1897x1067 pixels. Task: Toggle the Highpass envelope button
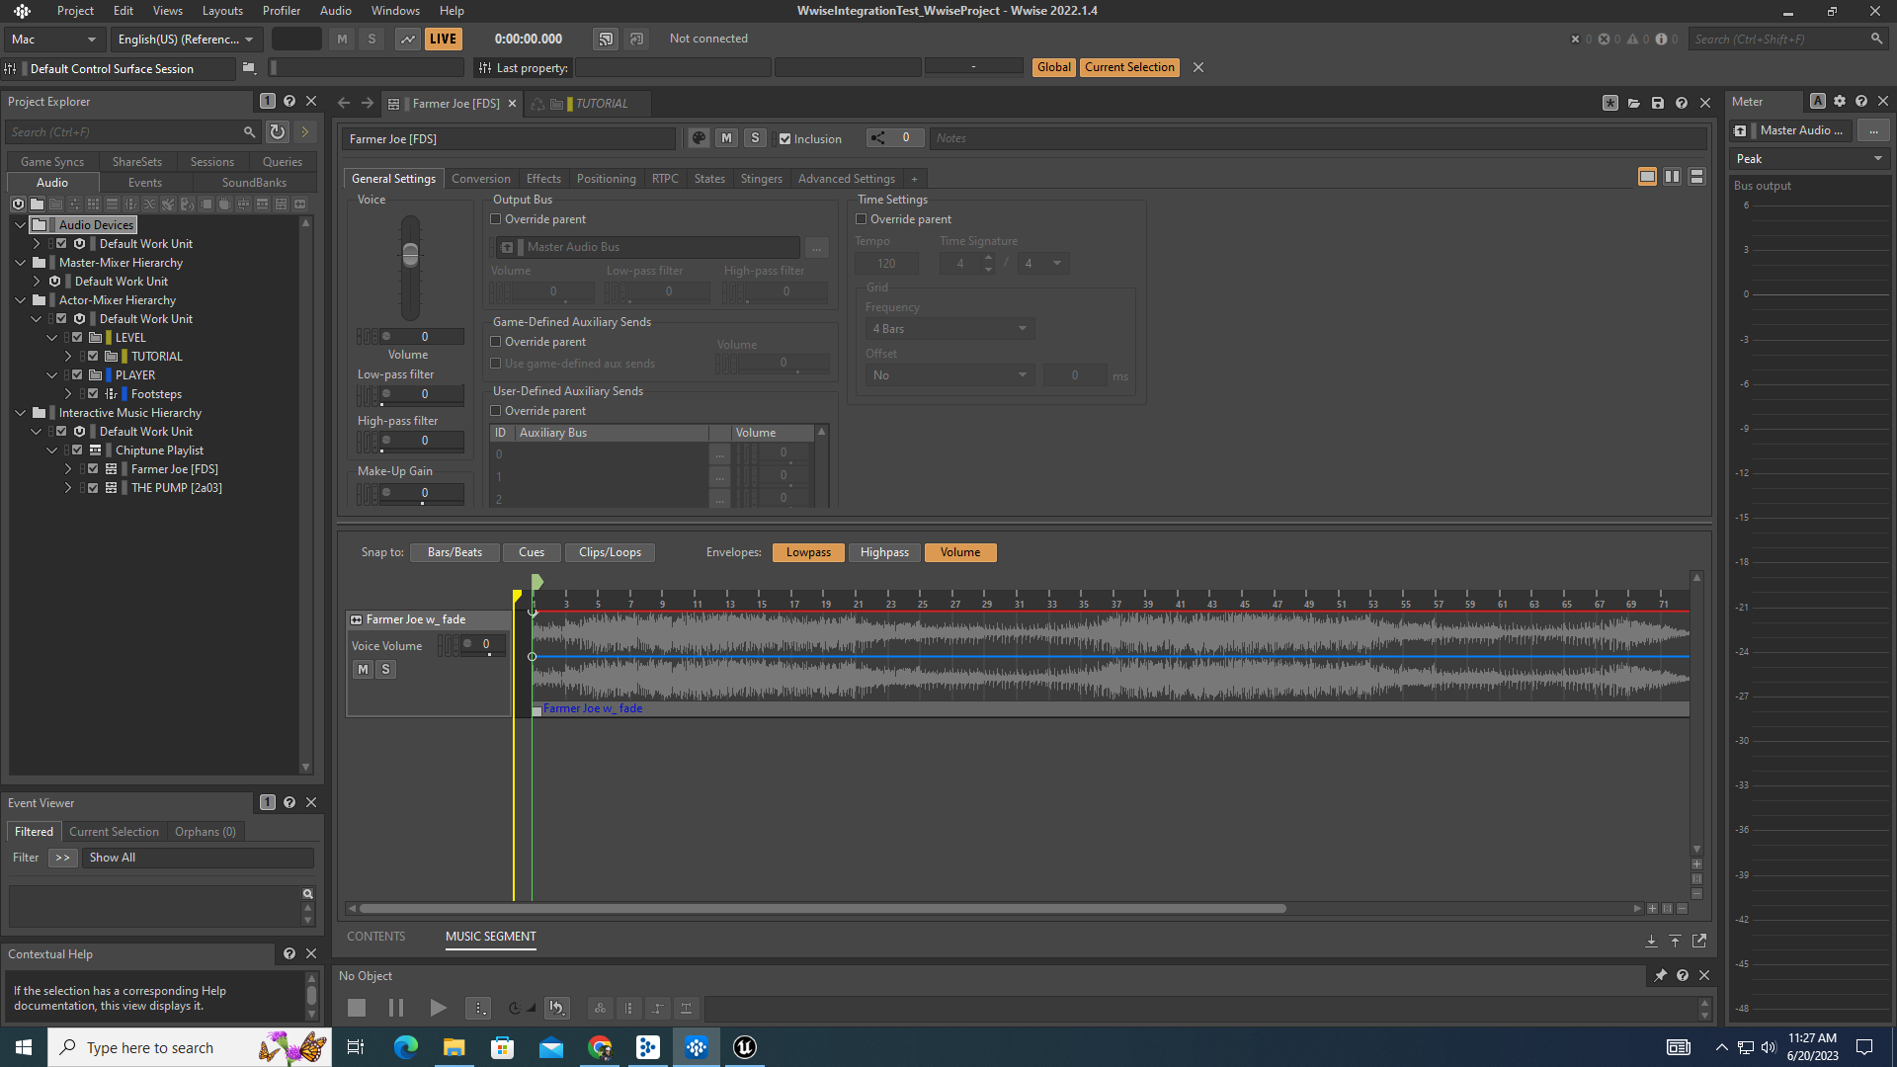click(884, 552)
